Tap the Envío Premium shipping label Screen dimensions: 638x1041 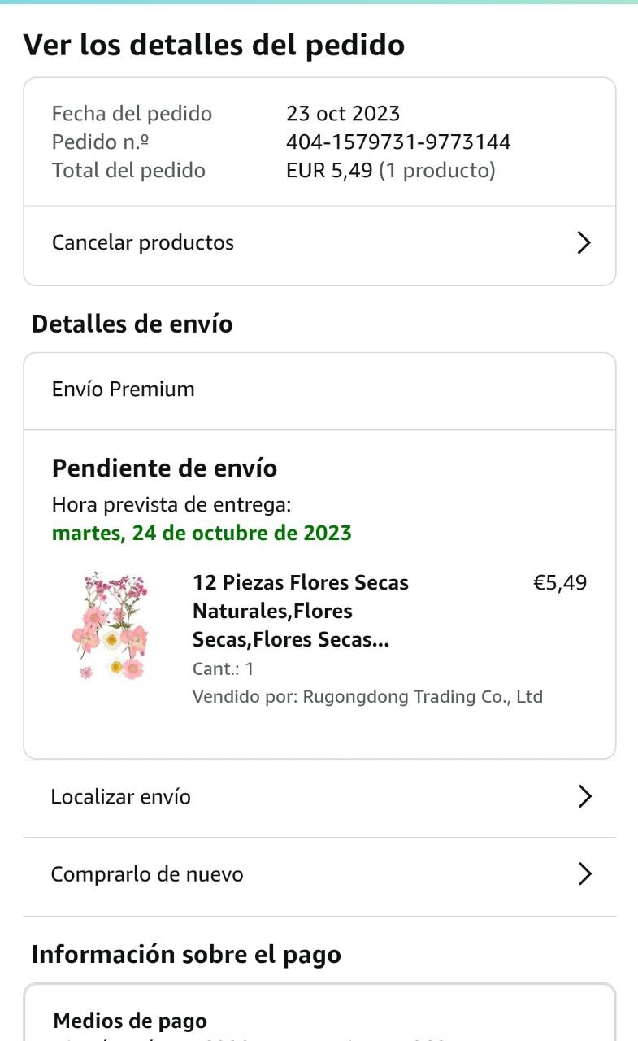124,389
